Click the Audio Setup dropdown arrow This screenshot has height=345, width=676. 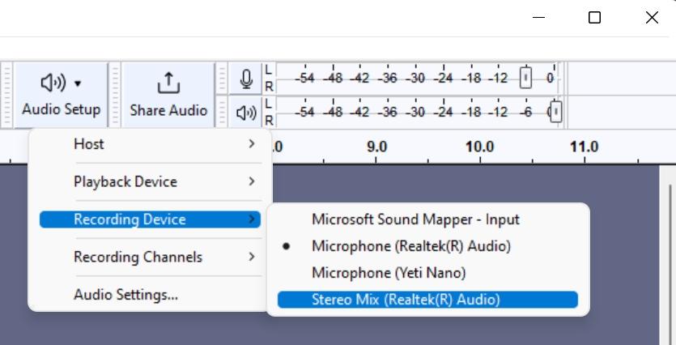click(x=78, y=83)
